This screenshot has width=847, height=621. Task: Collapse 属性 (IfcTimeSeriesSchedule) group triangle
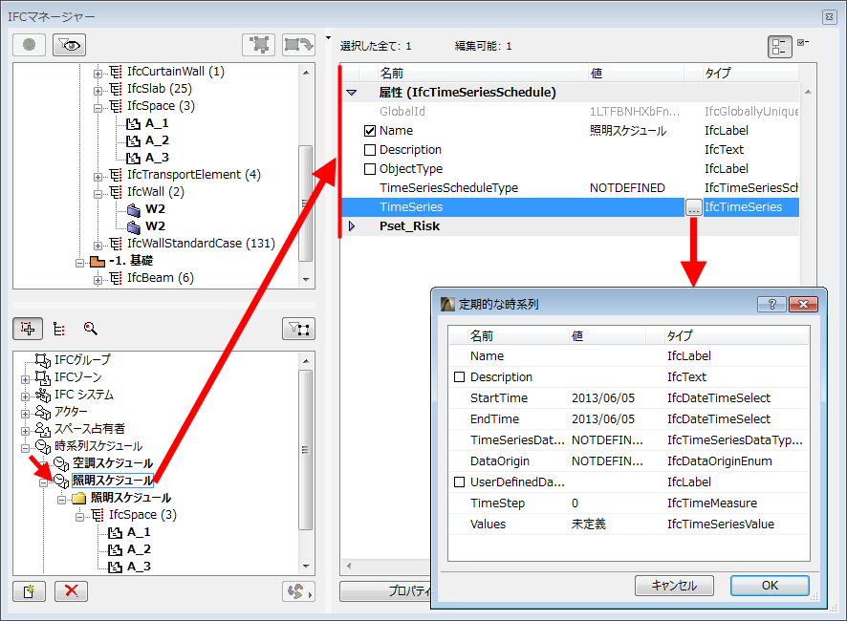click(x=352, y=93)
